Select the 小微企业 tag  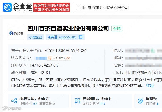[36, 37]
